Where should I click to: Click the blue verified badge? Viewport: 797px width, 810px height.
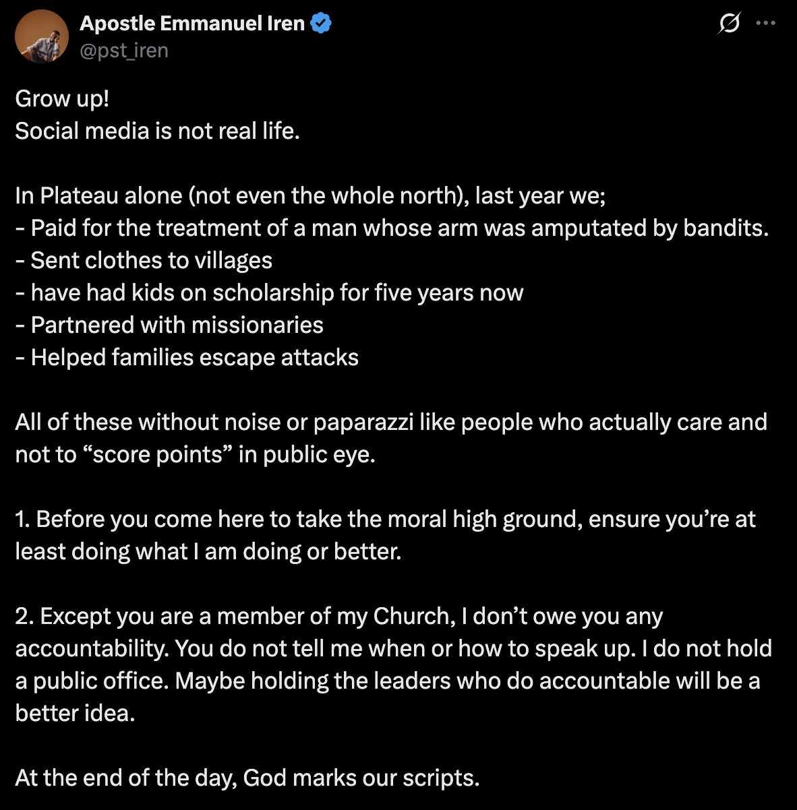(321, 25)
